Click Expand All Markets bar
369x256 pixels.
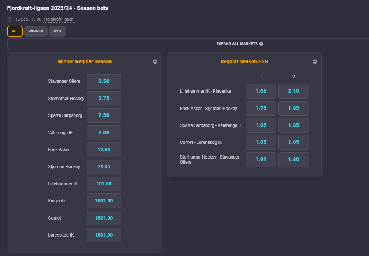point(188,44)
